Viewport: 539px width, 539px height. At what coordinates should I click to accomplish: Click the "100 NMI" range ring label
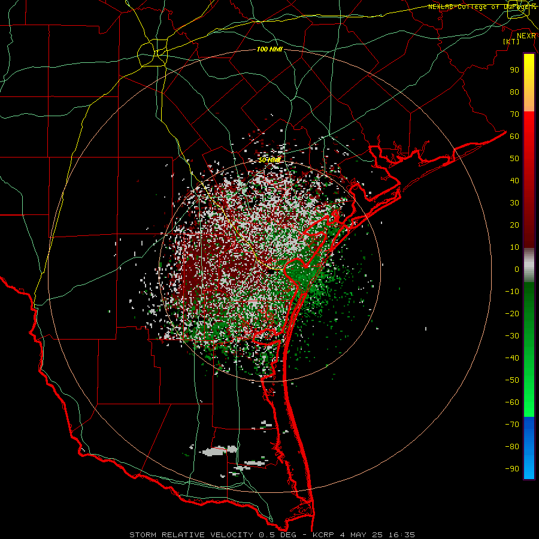(269, 49)
